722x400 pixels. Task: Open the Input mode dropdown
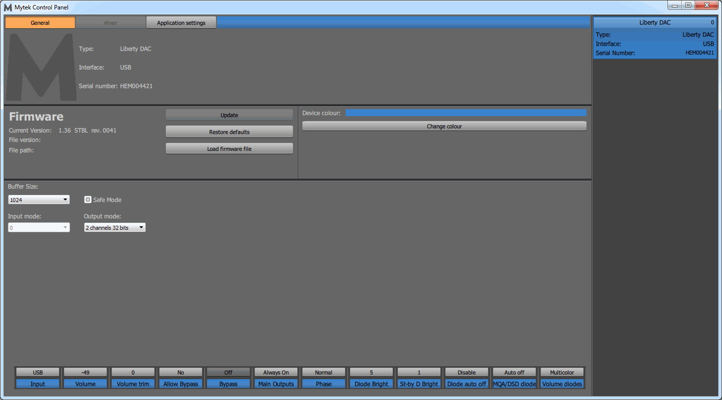[x=39, y=227]
